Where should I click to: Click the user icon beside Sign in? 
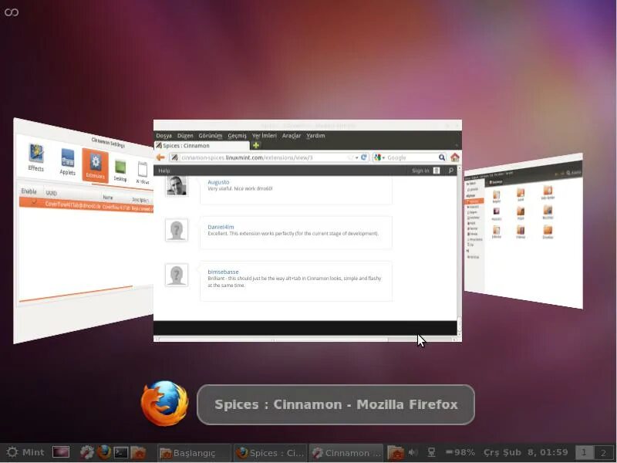pyautogui.click(x=437, y=171)
